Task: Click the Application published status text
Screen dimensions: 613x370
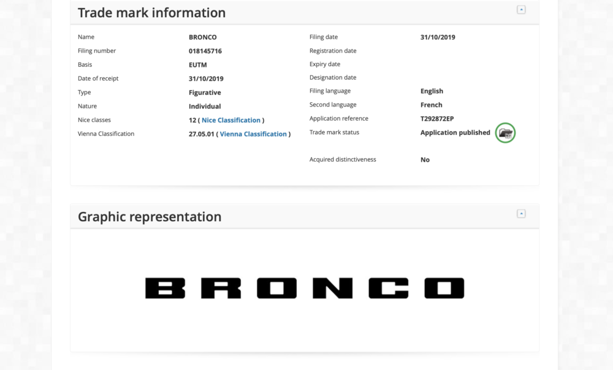Action: coord(455,132)
